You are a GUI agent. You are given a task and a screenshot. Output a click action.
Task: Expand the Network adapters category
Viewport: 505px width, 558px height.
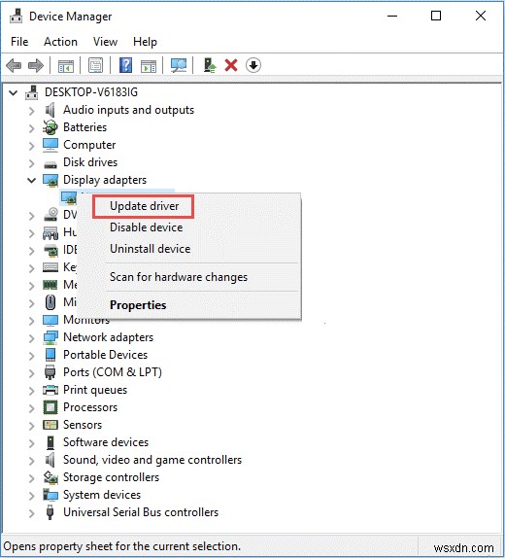click(32, 338)
